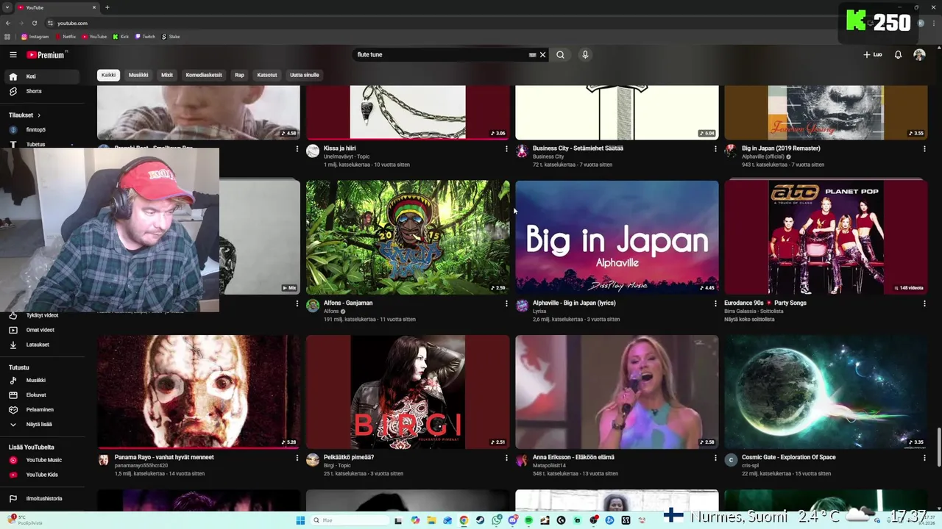Image resolution: width=942 pixels, height=529 pixels.
Task: Click the YouTube Premium logo
Action: coord(46,54)
